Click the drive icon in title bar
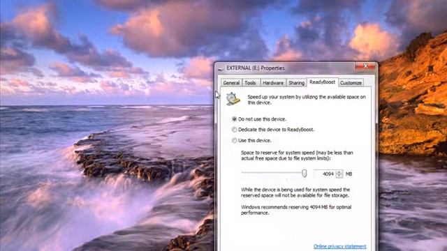Viewport: 447px width, 251px height. click(x=221, y=68)
